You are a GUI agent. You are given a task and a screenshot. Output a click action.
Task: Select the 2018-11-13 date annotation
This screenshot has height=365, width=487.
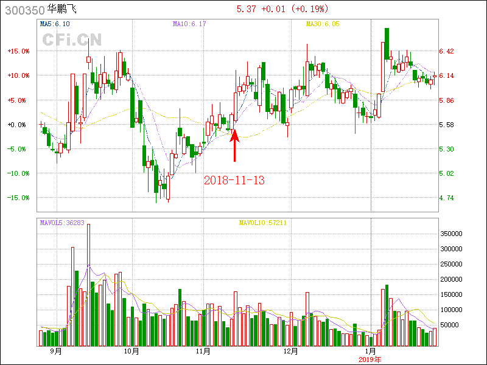234,181
